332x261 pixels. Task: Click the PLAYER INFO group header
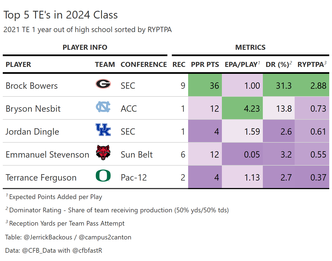tap(85, 48)
